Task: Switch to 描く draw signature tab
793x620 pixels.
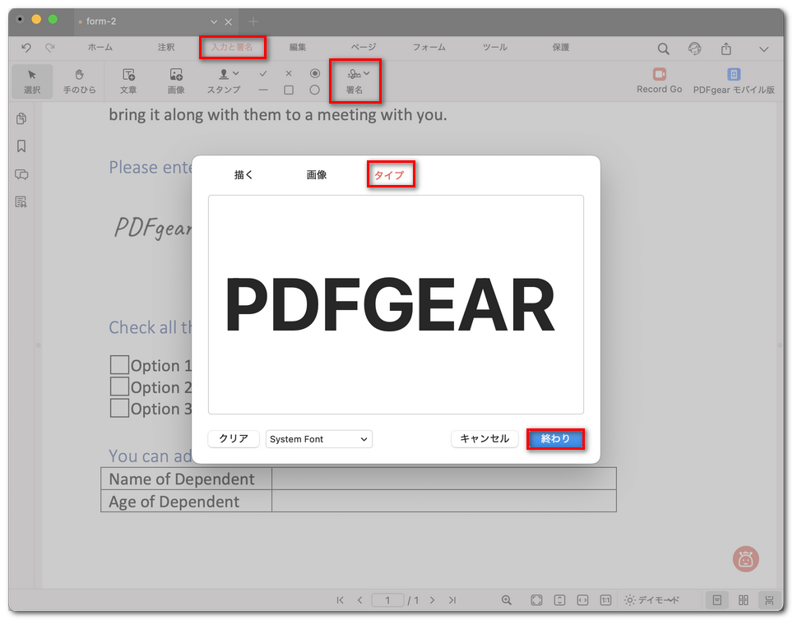Action: click(243, 175)
